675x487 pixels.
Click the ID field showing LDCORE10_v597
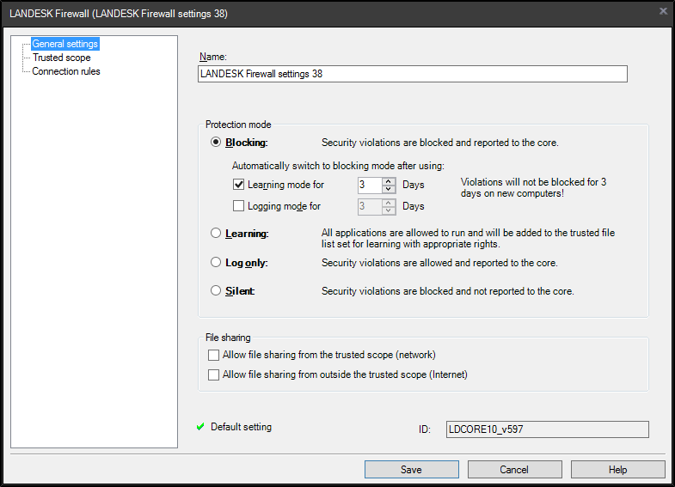[x=546, y=429]
